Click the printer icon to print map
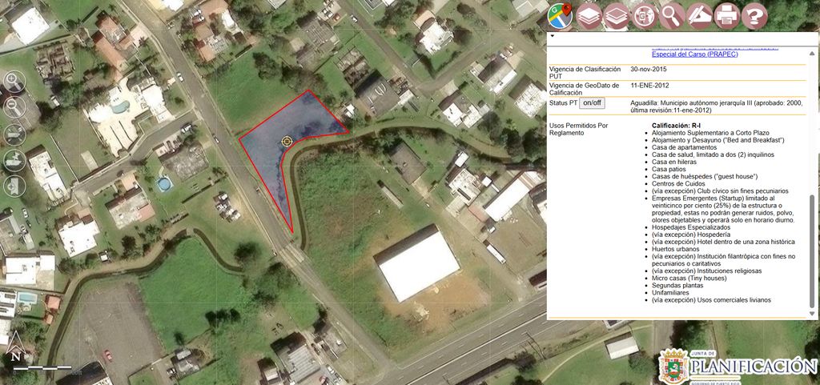The height and width of the screenshot is (385, 820). click(726, 14)
